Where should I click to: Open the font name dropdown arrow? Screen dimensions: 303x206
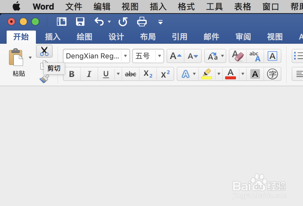point(125,56)
